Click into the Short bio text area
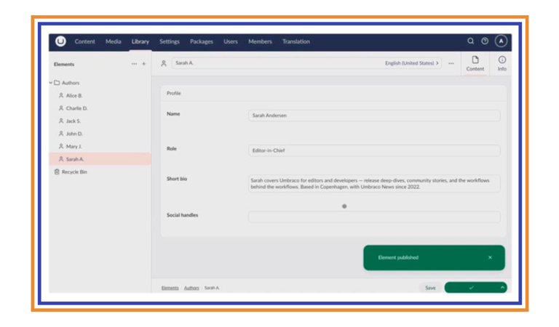The image size is (559, 327). pos(374,184)
